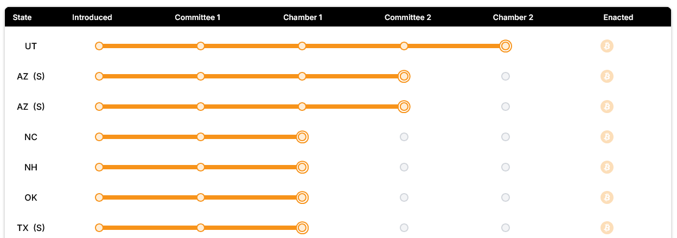Click UT's current-stage marker under Chamber 2

(x=506, y=47)
